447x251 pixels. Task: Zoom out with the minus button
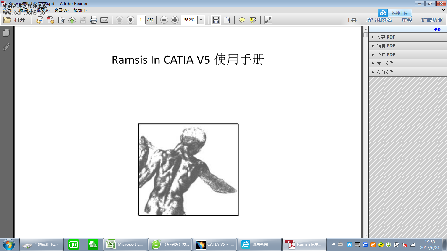(x=164, y=20)
